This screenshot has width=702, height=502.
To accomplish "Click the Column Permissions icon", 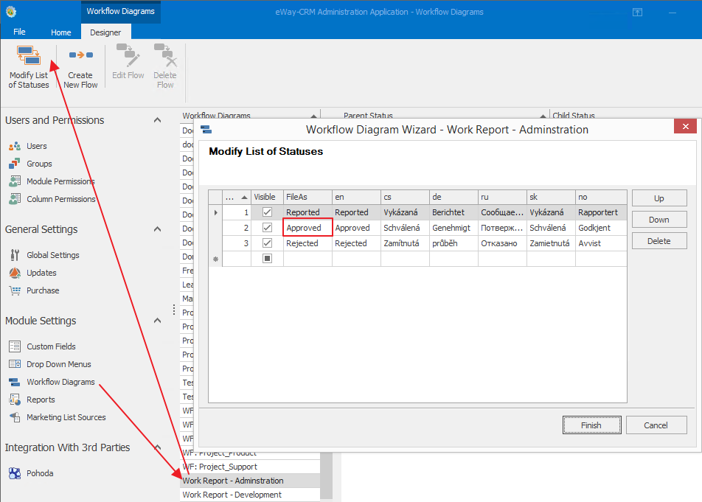I will [15, 198].
